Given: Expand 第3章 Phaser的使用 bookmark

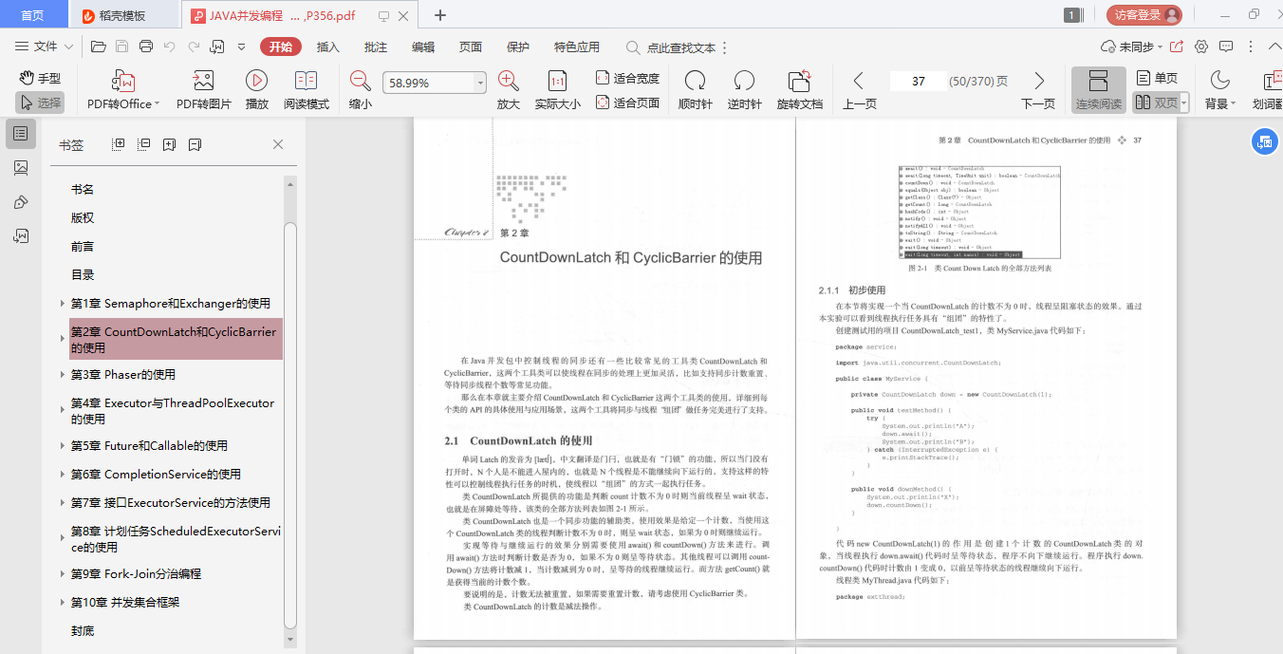Looking at the screenshot, I should (63, 375).
